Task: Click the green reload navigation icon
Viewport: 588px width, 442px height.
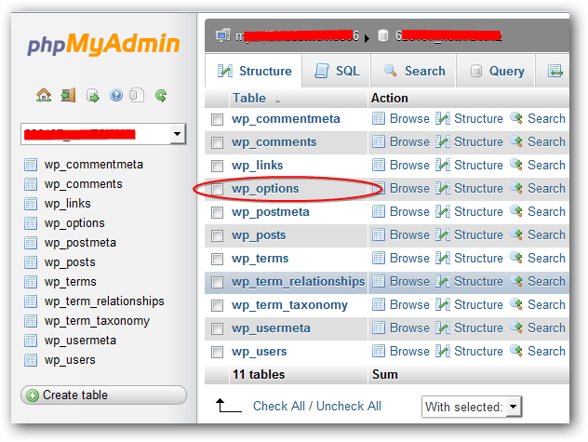Action: coord(161,96)
